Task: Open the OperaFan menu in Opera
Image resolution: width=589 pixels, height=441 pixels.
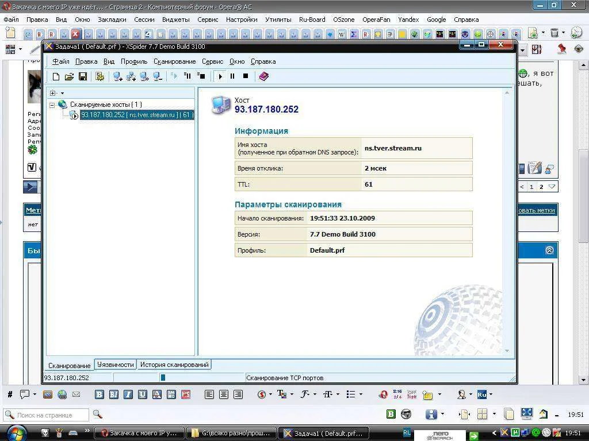Action: [376, 20]
